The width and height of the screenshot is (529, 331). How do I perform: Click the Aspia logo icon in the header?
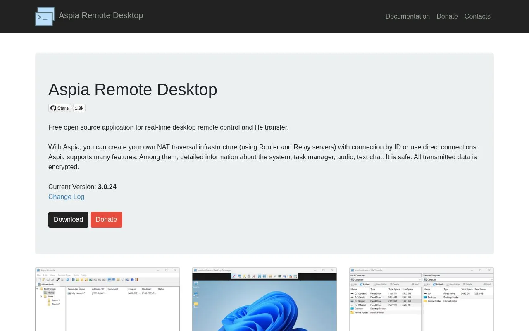45,17
